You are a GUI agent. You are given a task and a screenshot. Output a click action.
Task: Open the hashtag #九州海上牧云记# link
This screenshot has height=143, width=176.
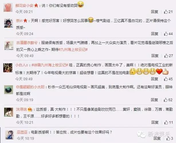click(73, 49)
